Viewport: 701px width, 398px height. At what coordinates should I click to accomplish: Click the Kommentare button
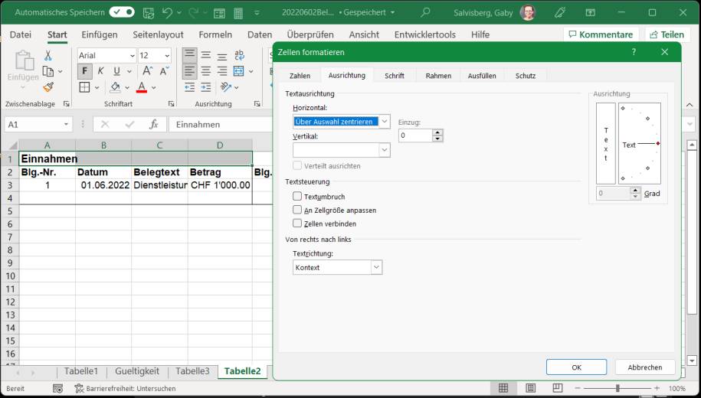tap(601, 34)
